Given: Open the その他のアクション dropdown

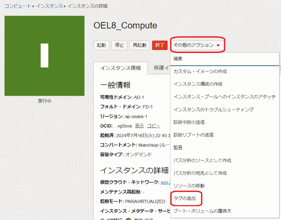Looking at the screenshot, I should coord(197,45).
